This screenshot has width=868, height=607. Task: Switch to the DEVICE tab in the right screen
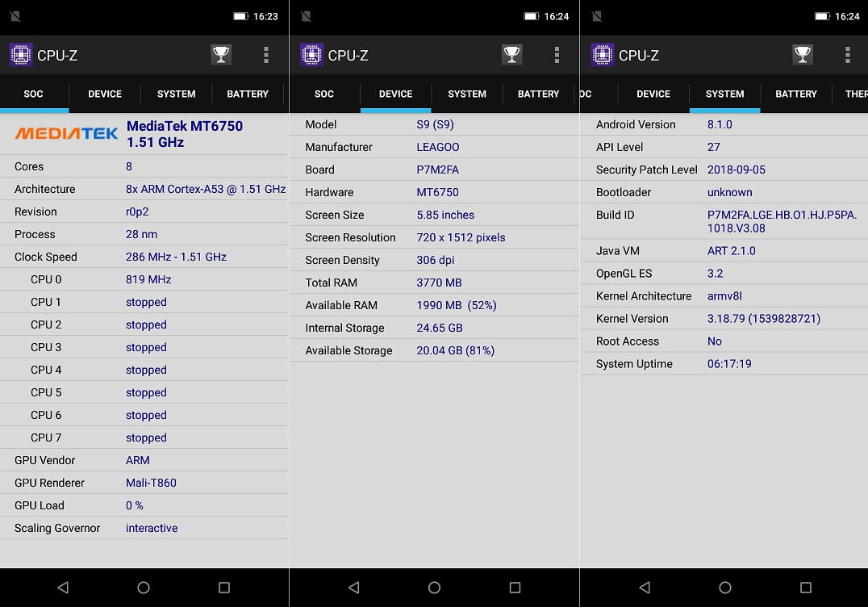(653, 94)
